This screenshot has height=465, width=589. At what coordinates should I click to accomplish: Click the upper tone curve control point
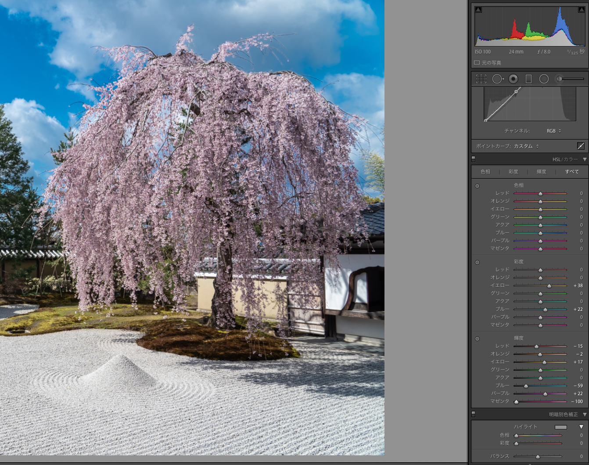pos(516,91)
